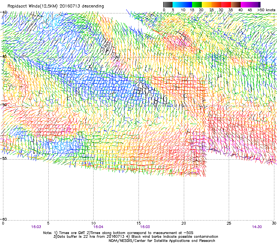Click the '-55' latitude axis label

3,158
